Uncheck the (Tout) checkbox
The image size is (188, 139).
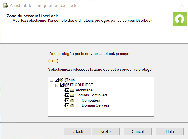(57, 80)
